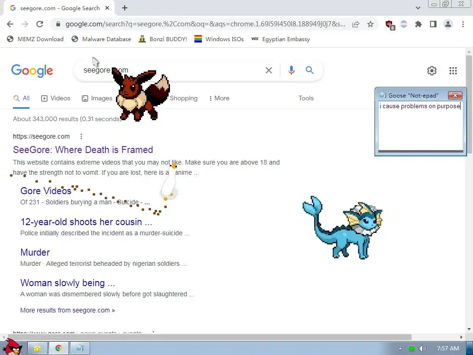Open a new browser tab

[125, 8]
